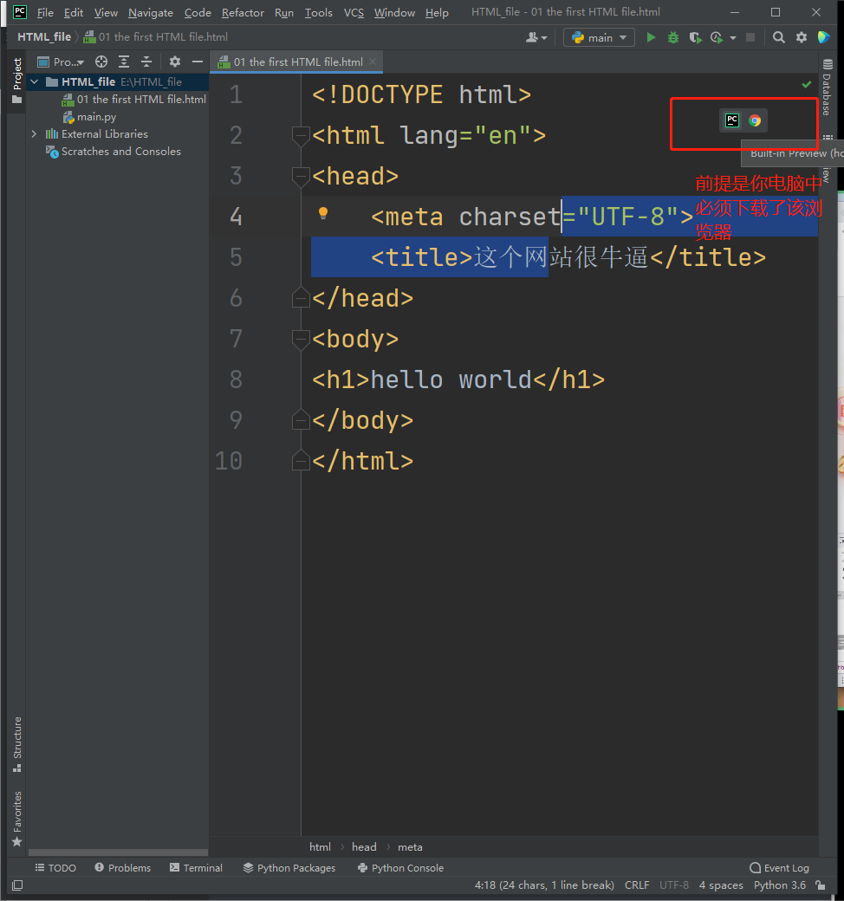844x901 pixels.
Task: Hide the Project tool window
Action: [x=198, y=62]
